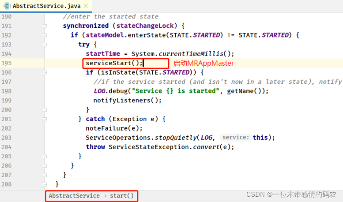Click the fold end marker at line 208
The image size is (343, 202).
point(45,184)
